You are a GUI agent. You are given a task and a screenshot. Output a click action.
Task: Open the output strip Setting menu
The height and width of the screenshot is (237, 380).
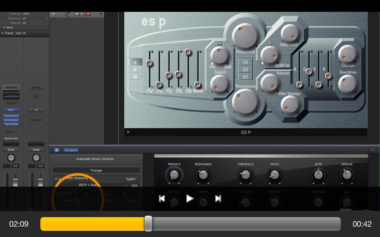tap(36, 87)
